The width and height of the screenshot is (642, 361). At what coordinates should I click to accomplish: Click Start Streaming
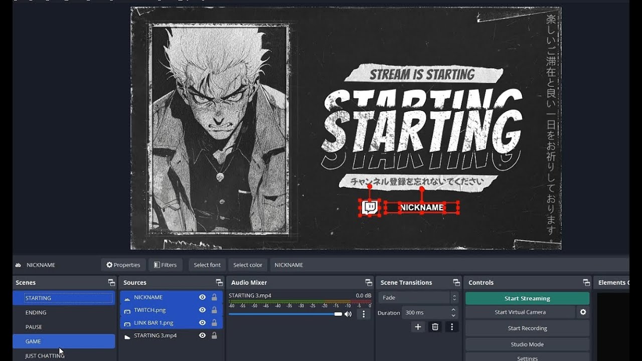pyautogui.click(x=527, y=298)
